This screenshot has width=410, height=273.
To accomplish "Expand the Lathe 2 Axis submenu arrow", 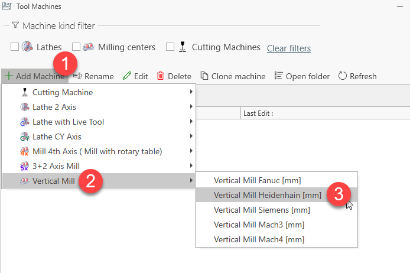I will coord(191,107).
